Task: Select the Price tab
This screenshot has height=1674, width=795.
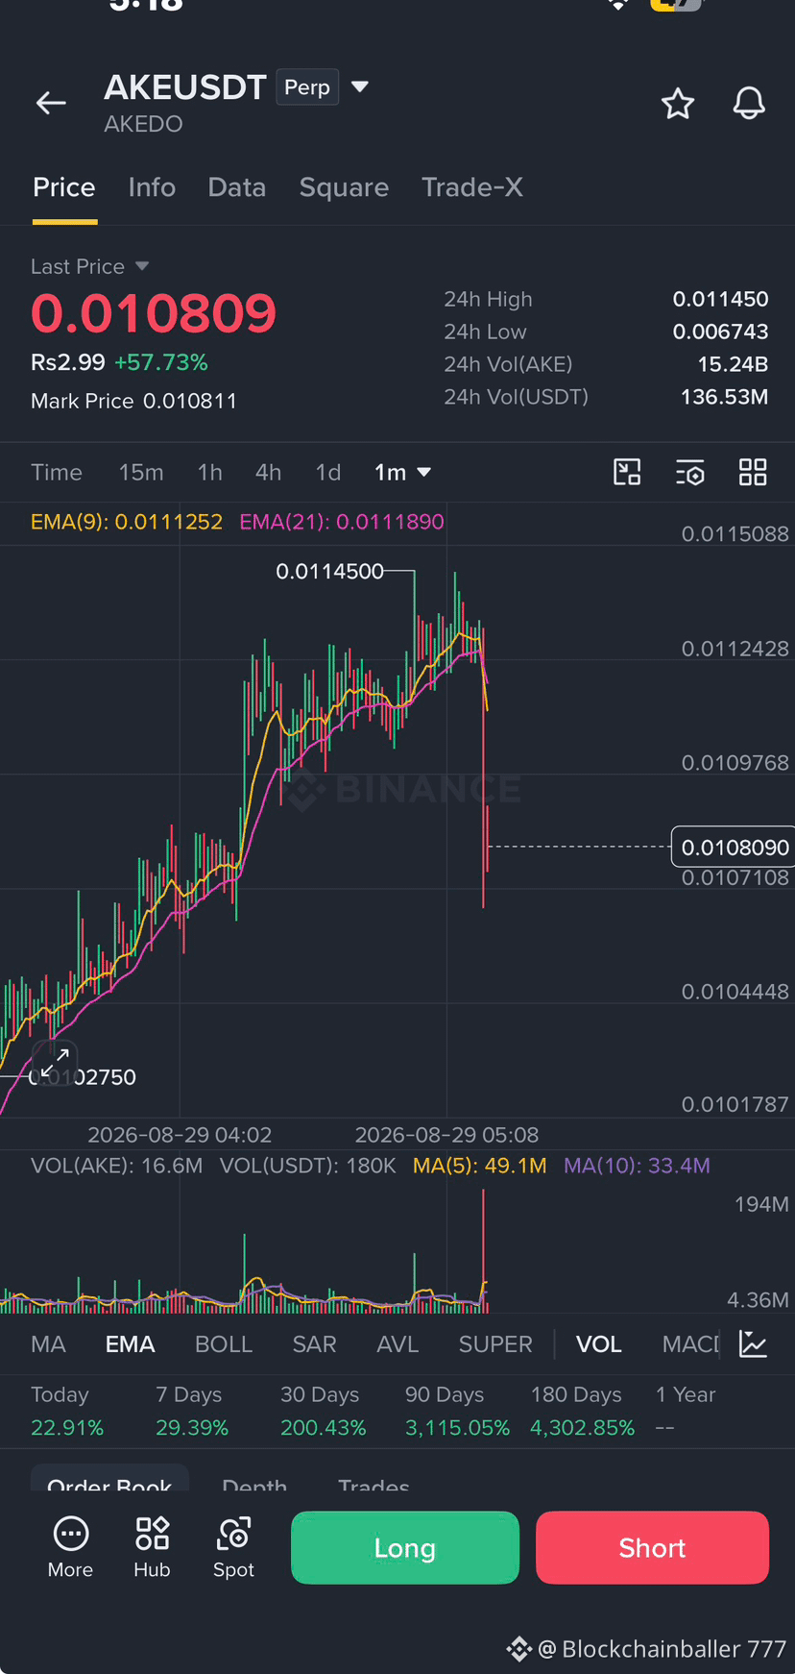Action: [64, 187]
